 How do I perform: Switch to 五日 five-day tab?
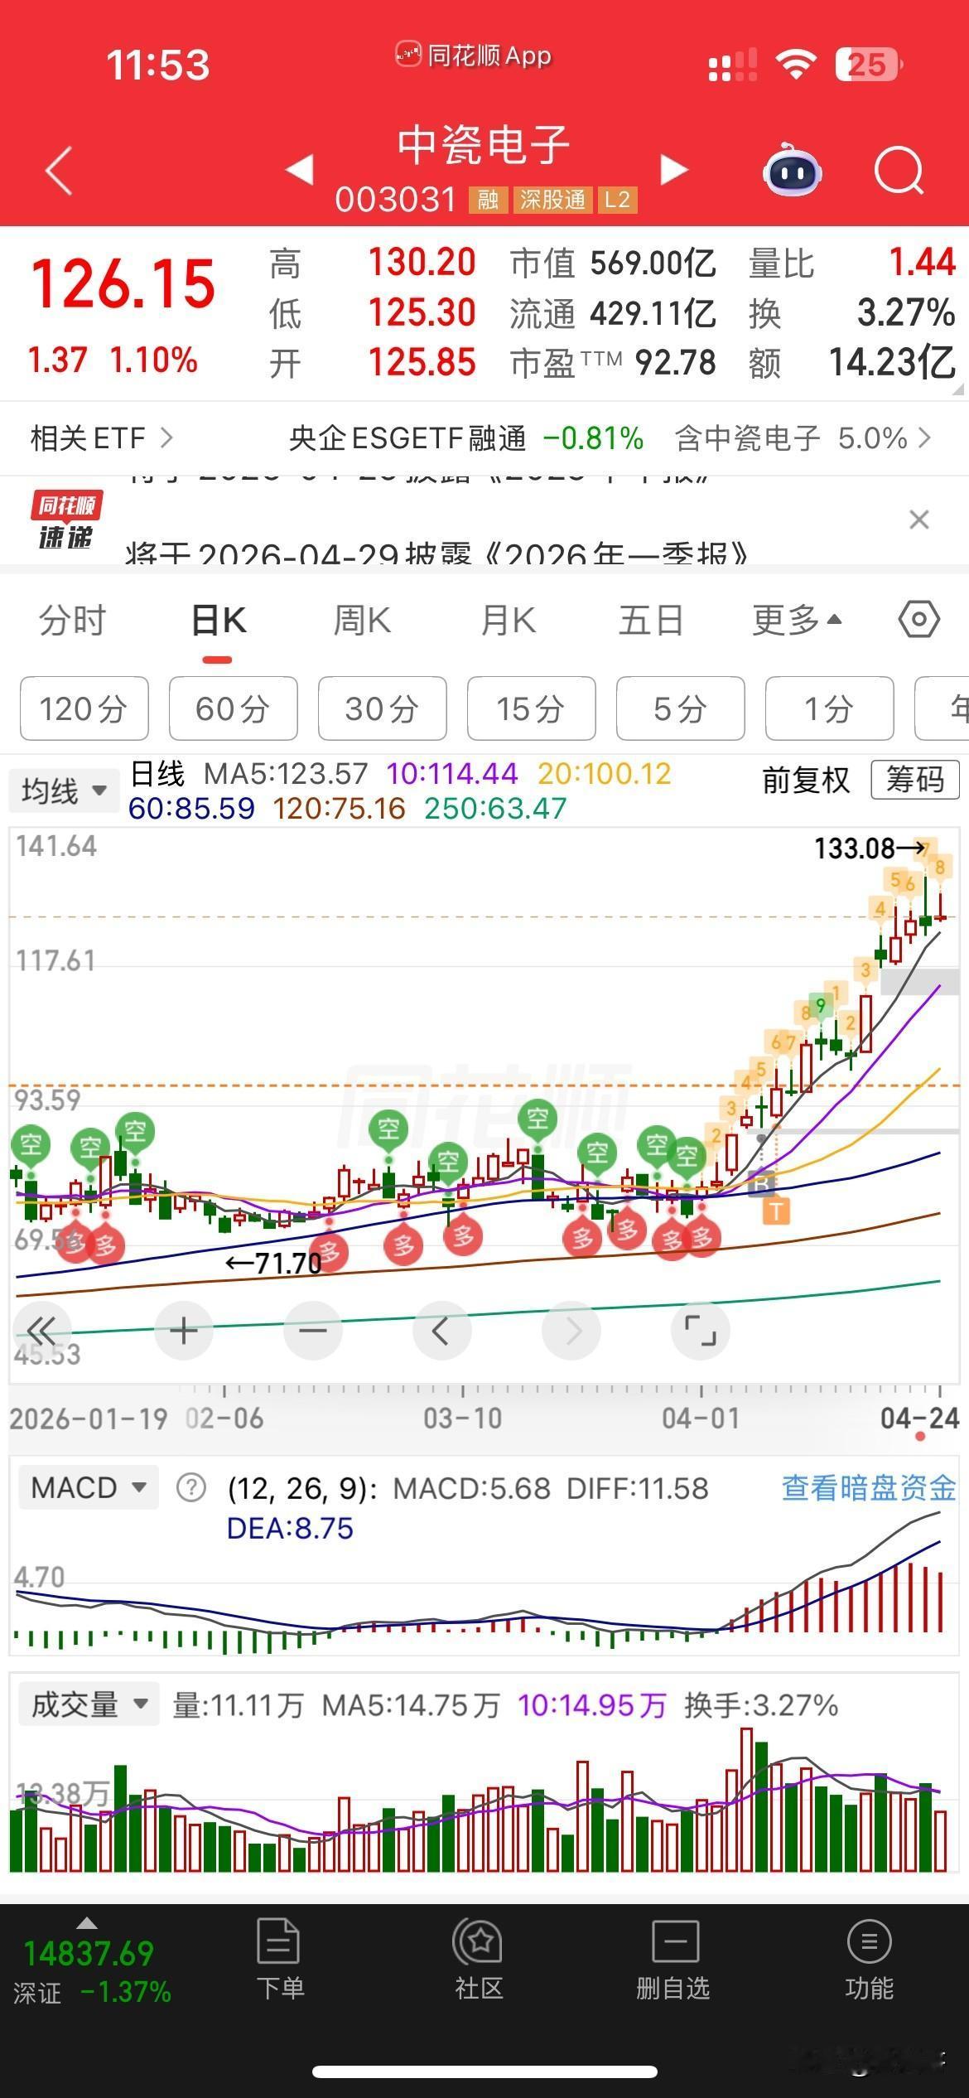[x=651, y=620]
